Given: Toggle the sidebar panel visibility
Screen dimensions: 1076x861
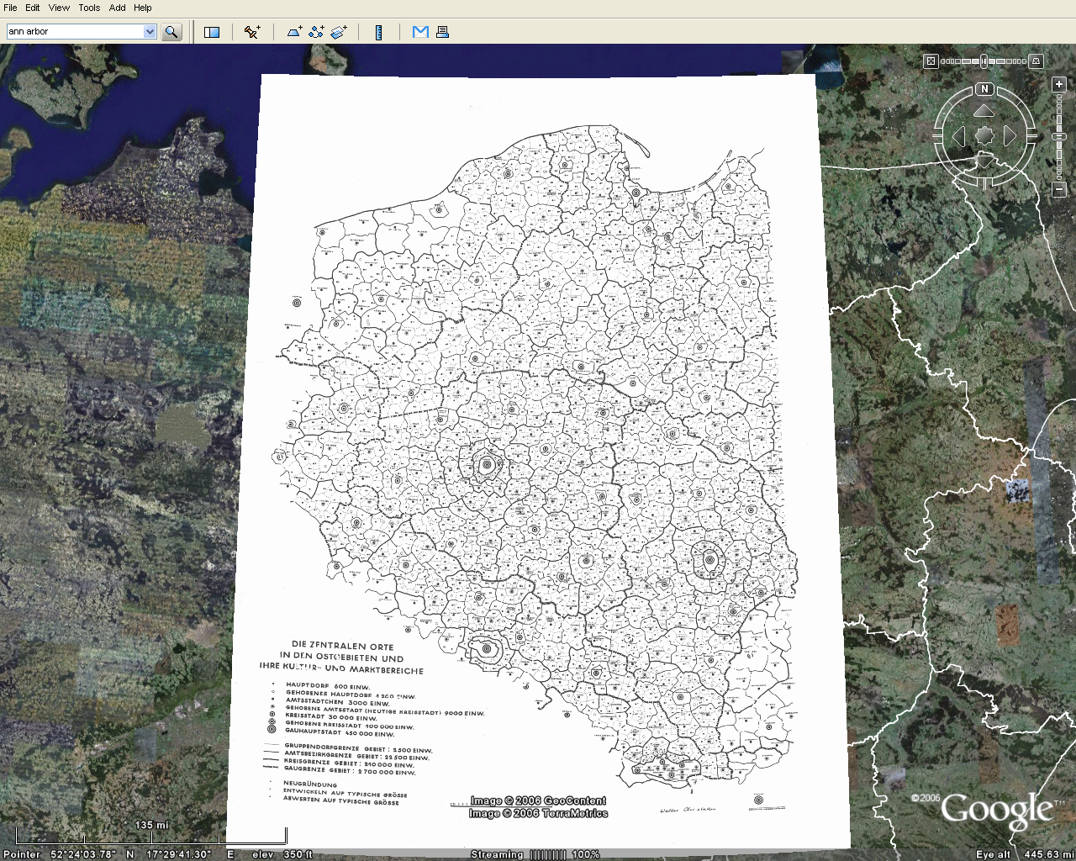Looking at the screenshot, I should click(x=212, y=32).
